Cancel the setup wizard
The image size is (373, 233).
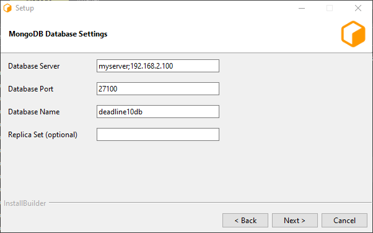click(x=344, y=221)
